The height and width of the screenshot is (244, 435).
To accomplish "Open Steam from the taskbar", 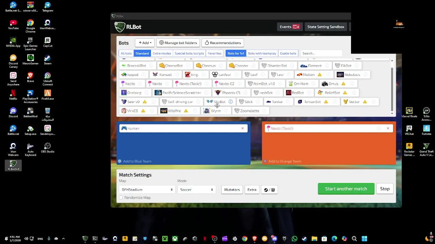I will tap(304, 239).
